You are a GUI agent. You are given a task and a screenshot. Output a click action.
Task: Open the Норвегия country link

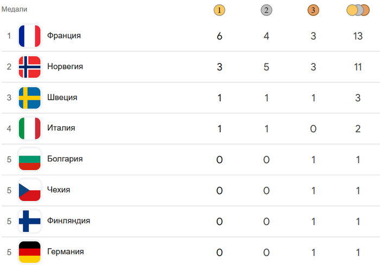pos(65,67)
